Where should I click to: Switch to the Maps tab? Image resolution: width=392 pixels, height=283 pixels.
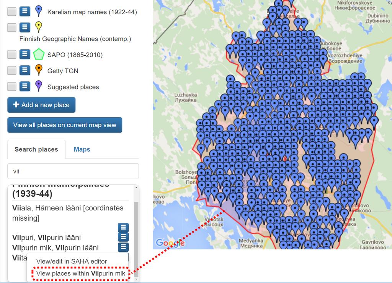82,149
